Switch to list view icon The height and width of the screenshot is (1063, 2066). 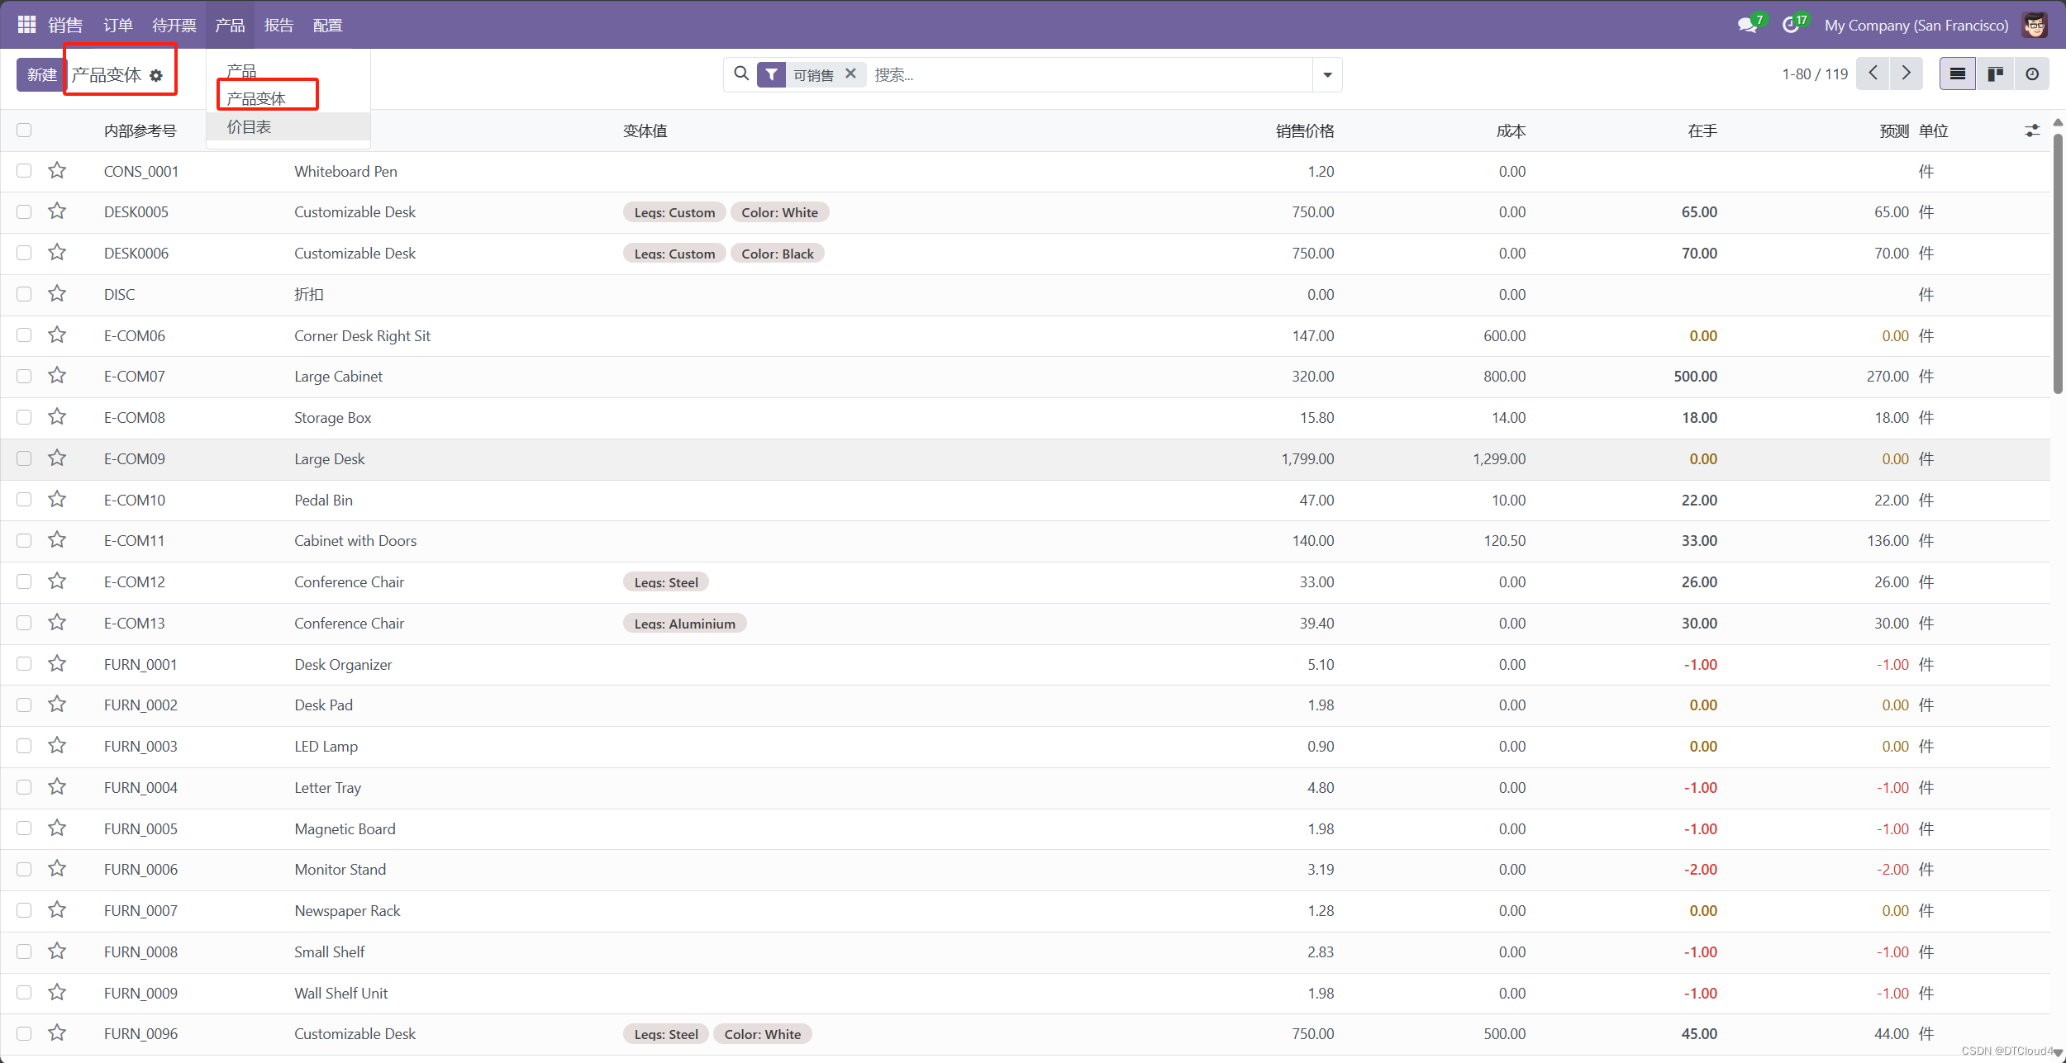1957,74
